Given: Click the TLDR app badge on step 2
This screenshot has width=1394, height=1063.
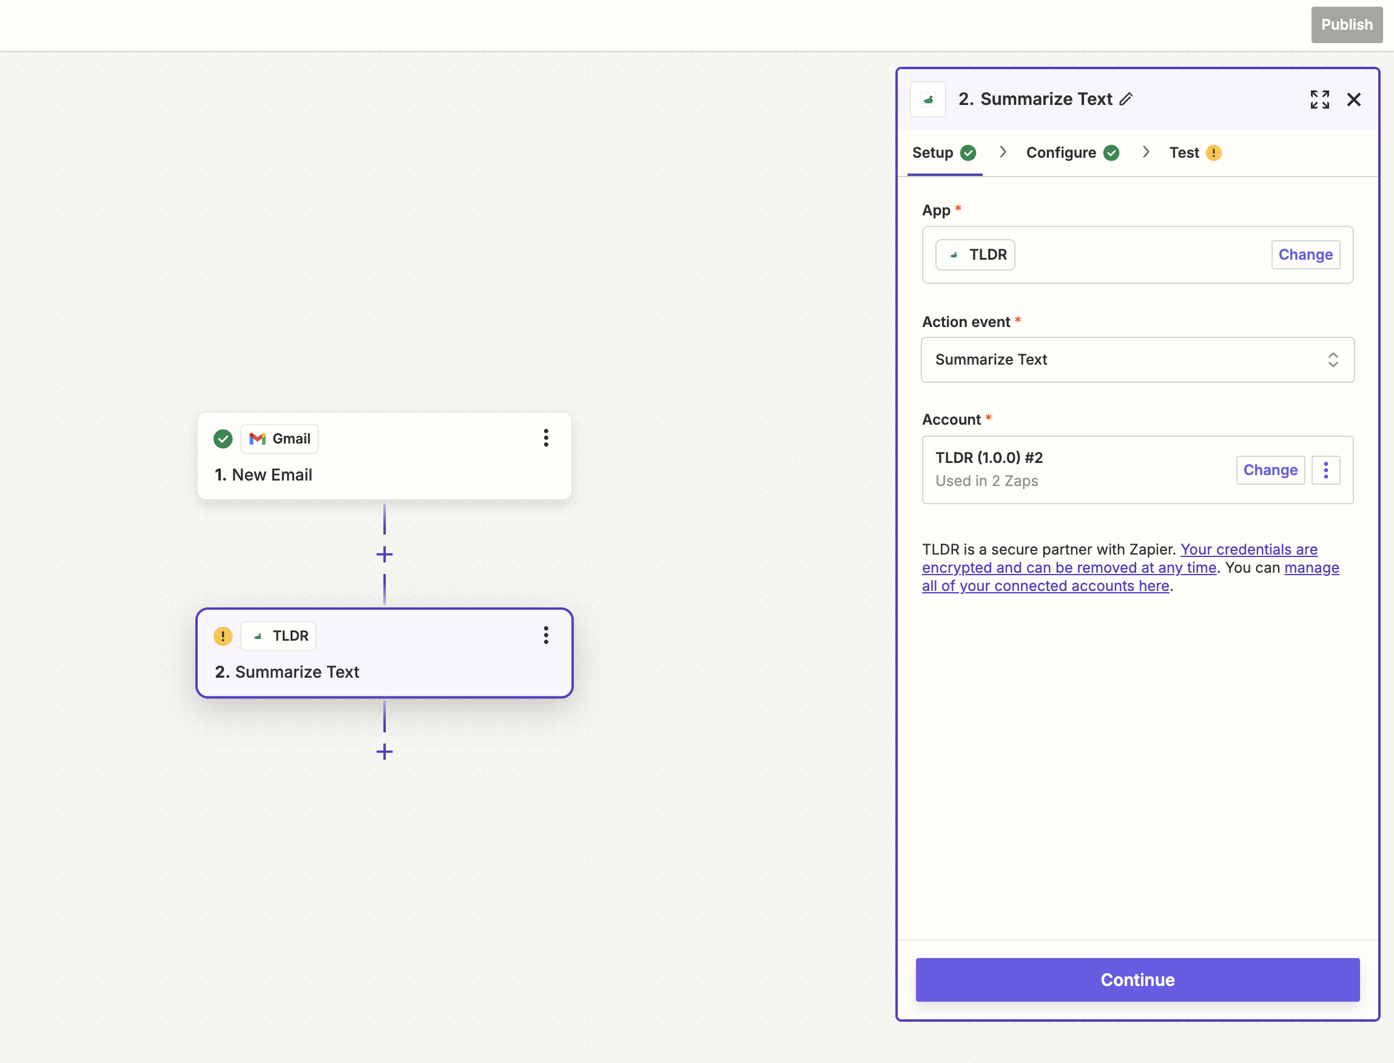Looking at the screenshot, I should pyautogui.click(x=278, y=636).
